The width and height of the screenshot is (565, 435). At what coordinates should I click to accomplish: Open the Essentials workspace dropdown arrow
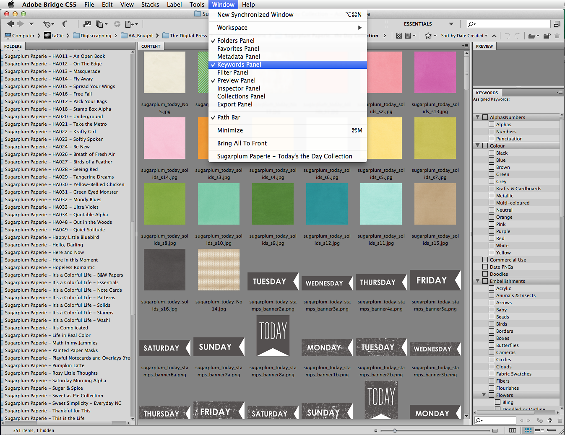451,24
